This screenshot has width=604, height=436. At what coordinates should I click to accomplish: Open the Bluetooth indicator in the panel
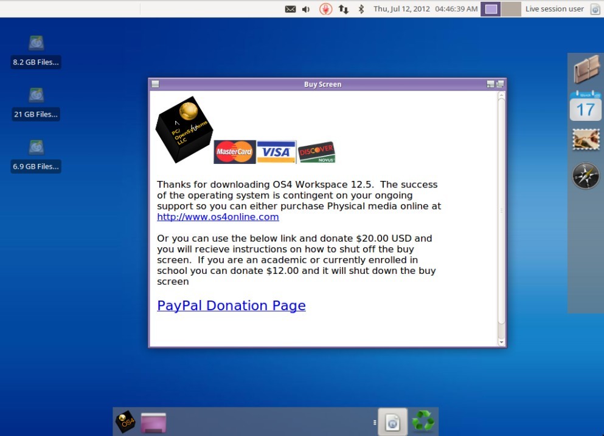tap(361, 9)
